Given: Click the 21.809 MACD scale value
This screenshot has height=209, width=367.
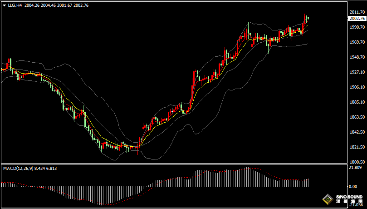Looking at the screenshot, I should coord(355,168).
